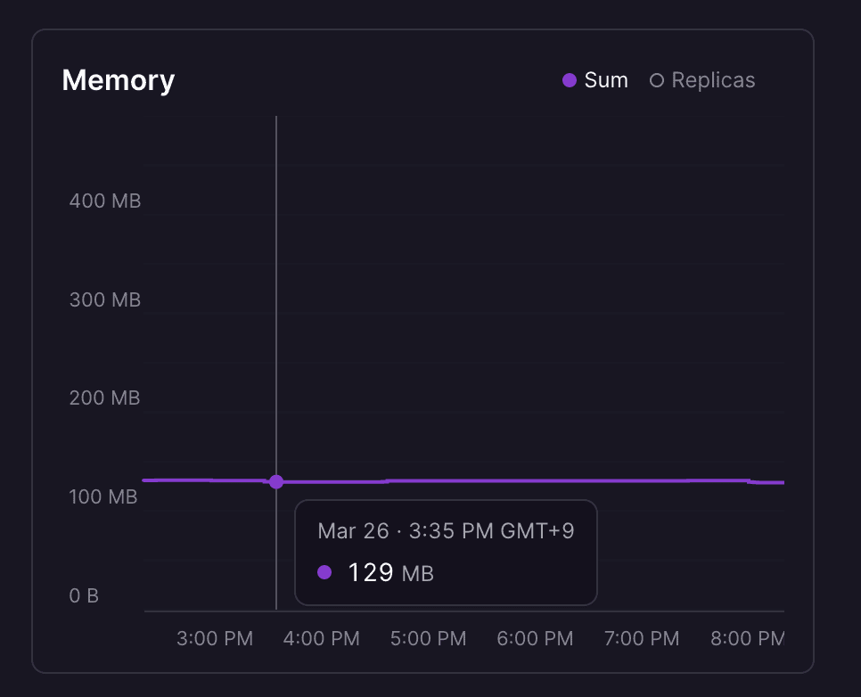Click the 100 MB y-axis label
This screenshot has height=697, width=861.
pos(103,496)
